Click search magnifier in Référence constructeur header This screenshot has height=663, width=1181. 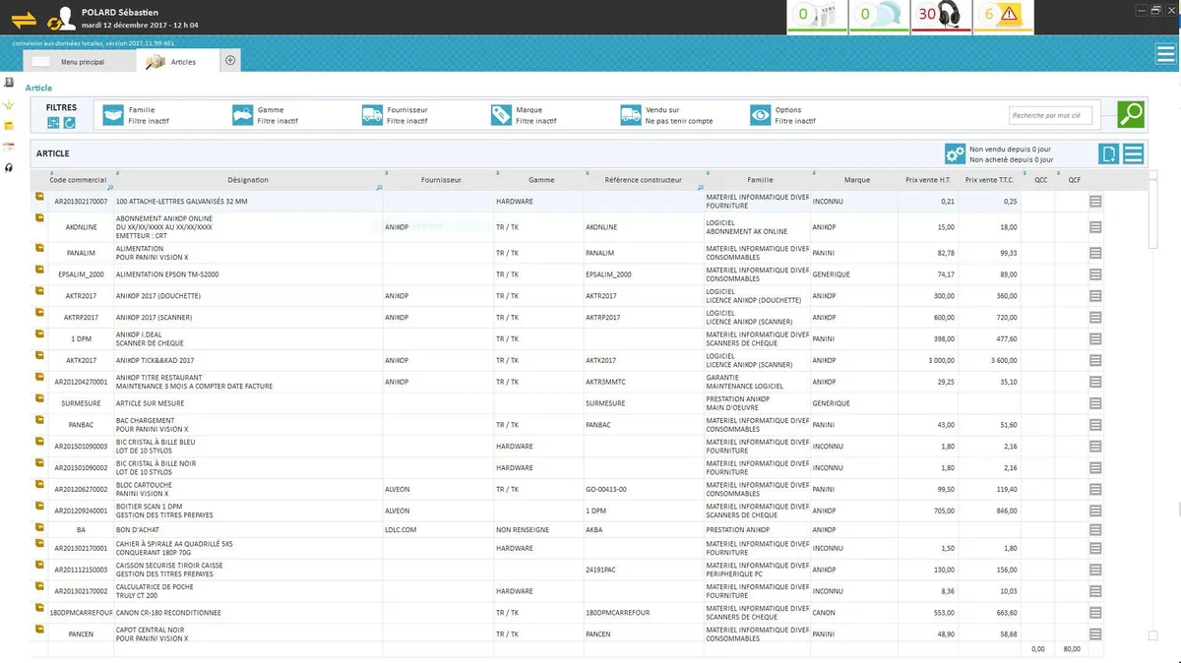point(700,187)
